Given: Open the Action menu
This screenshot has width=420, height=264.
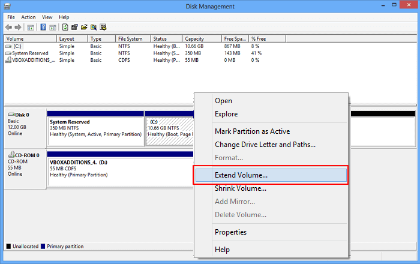Looking at the screenshot, I should tap(28, 17).
